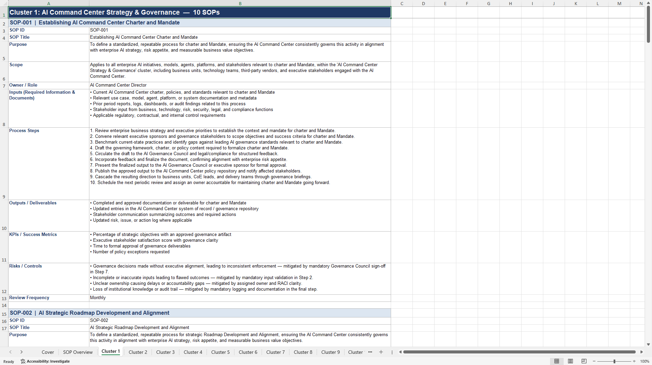Click the vertical scrollbar up arrow
Image resolution: width=652 pixels, height=365 pixels.
(648, 3)
